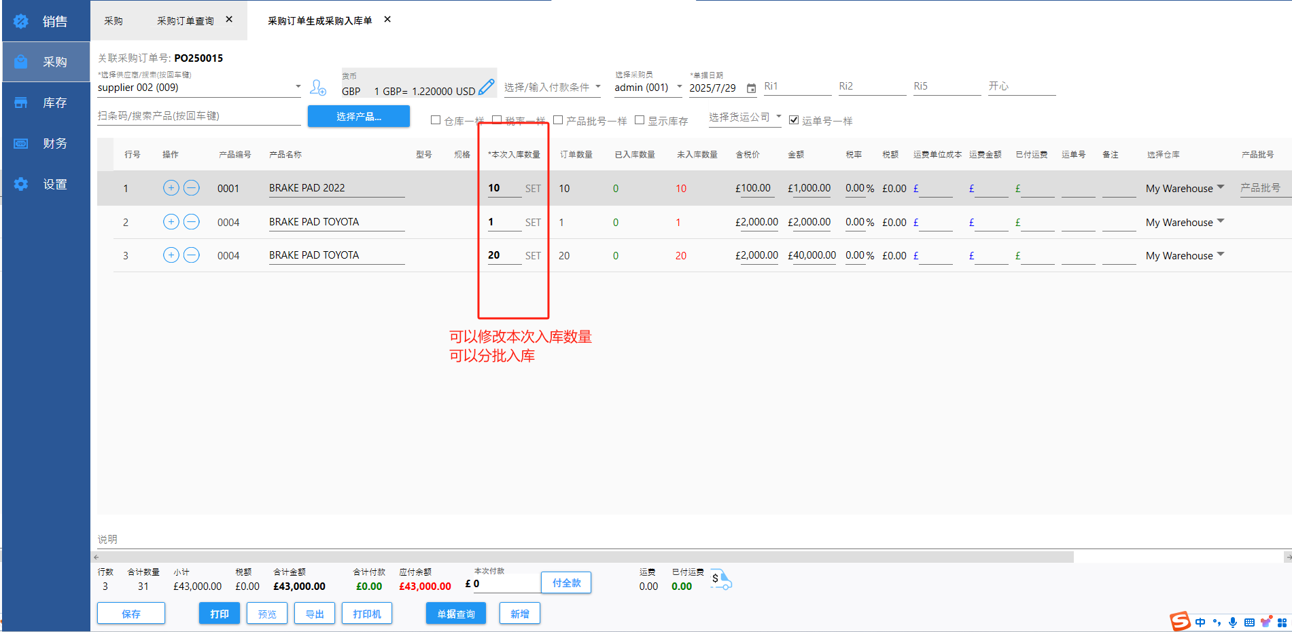Edit the currency exchange rate pencil icon
Screen dimensions: 1292x632
click(487, 88)
